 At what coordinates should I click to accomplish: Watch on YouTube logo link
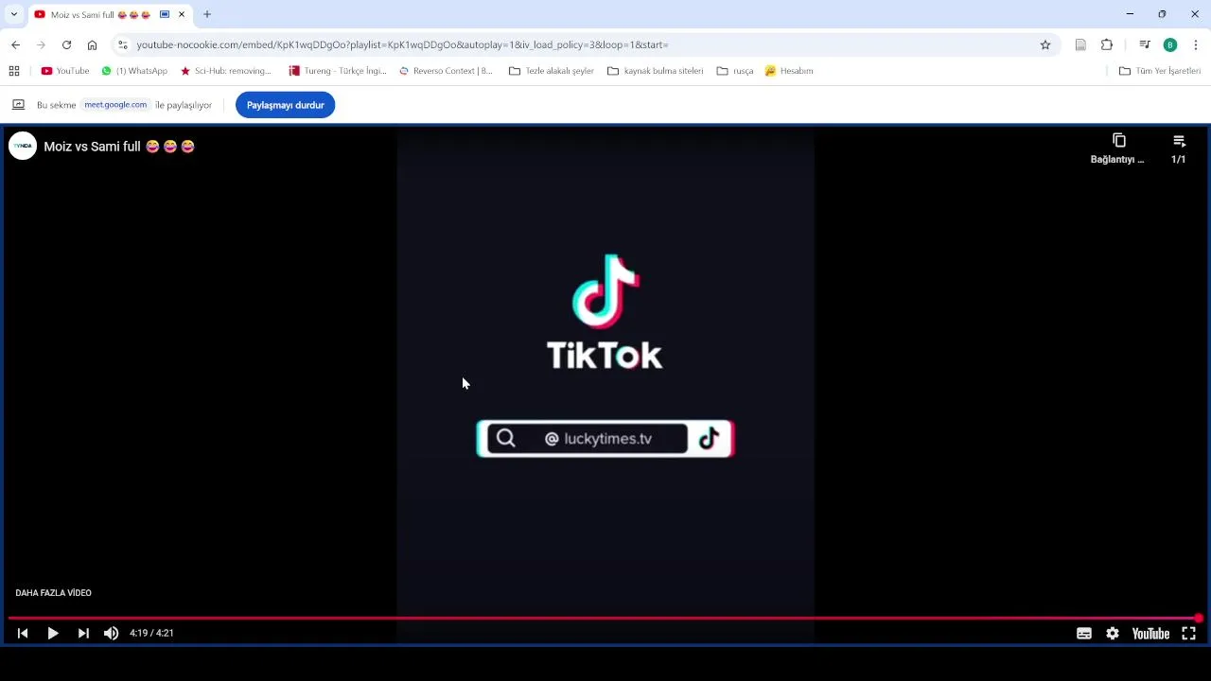1150,634
